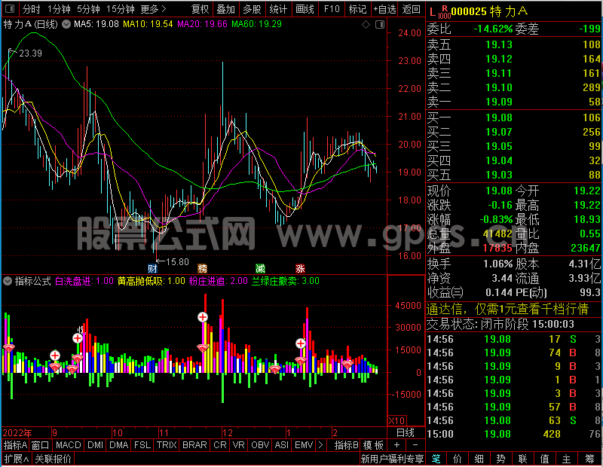Switch to 分时 chart view

coord(31,9)
